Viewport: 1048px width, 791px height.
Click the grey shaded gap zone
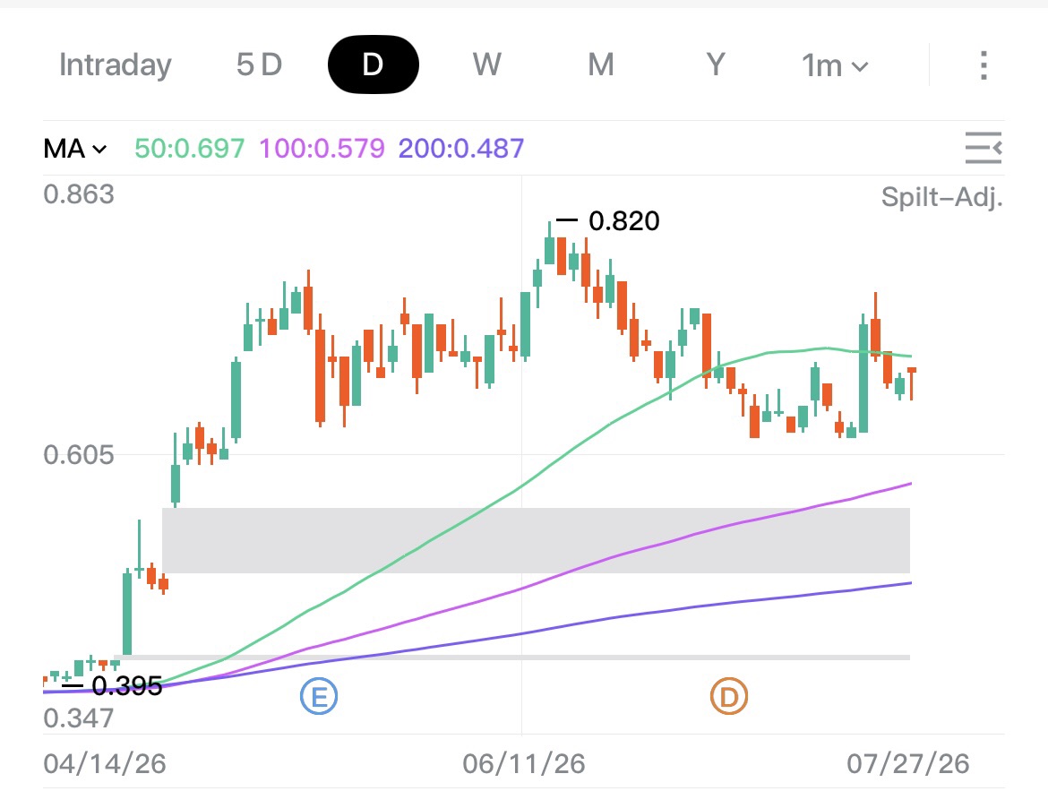click(x=536, y=540)
